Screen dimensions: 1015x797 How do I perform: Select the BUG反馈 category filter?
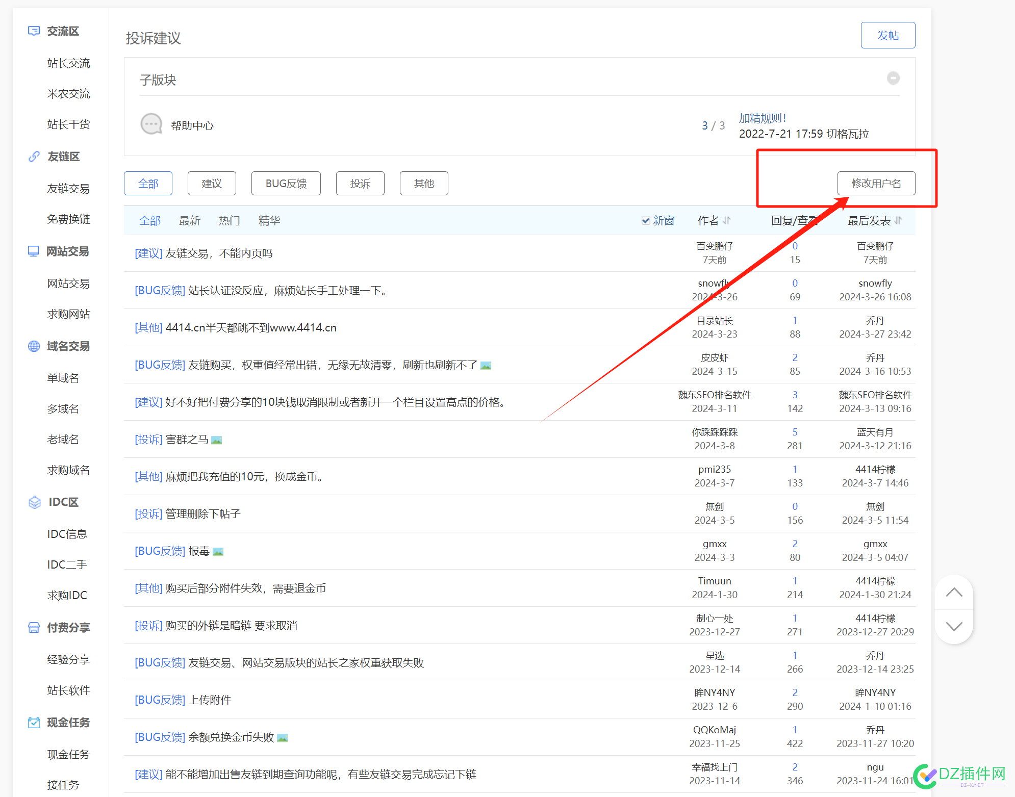pyautogui.click(x=286, y=184)
